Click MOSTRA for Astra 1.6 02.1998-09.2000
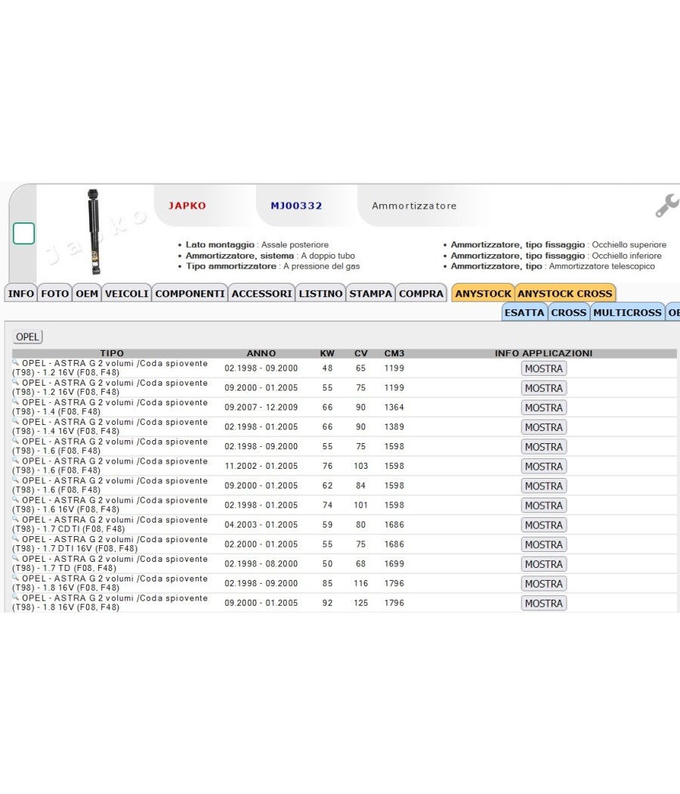680x794 pixels. tap(544, 447)
